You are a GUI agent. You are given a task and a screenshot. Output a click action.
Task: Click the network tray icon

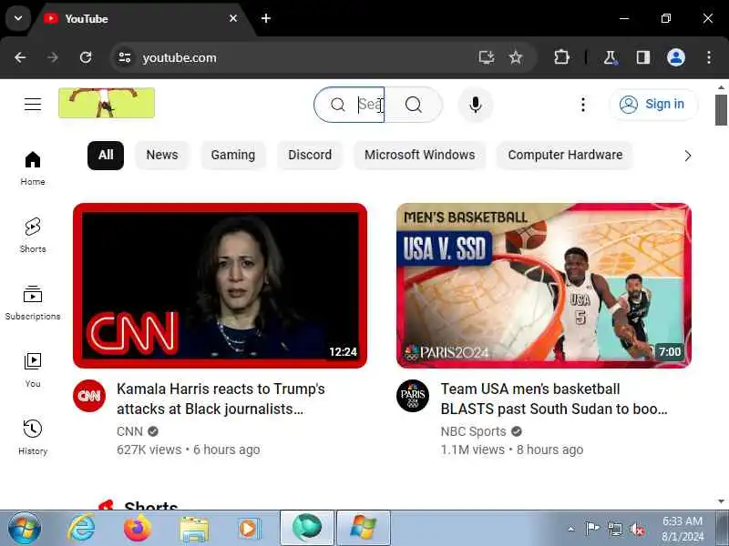pos(614,529)
